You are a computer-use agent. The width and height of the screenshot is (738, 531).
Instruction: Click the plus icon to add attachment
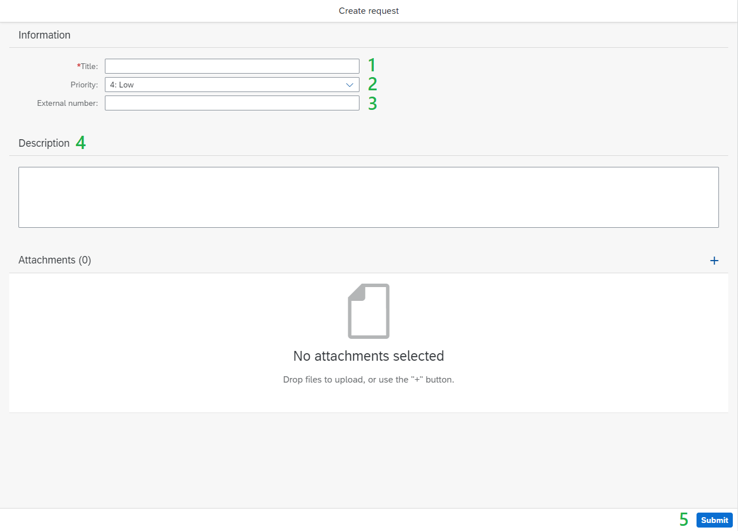pos(714,261)
